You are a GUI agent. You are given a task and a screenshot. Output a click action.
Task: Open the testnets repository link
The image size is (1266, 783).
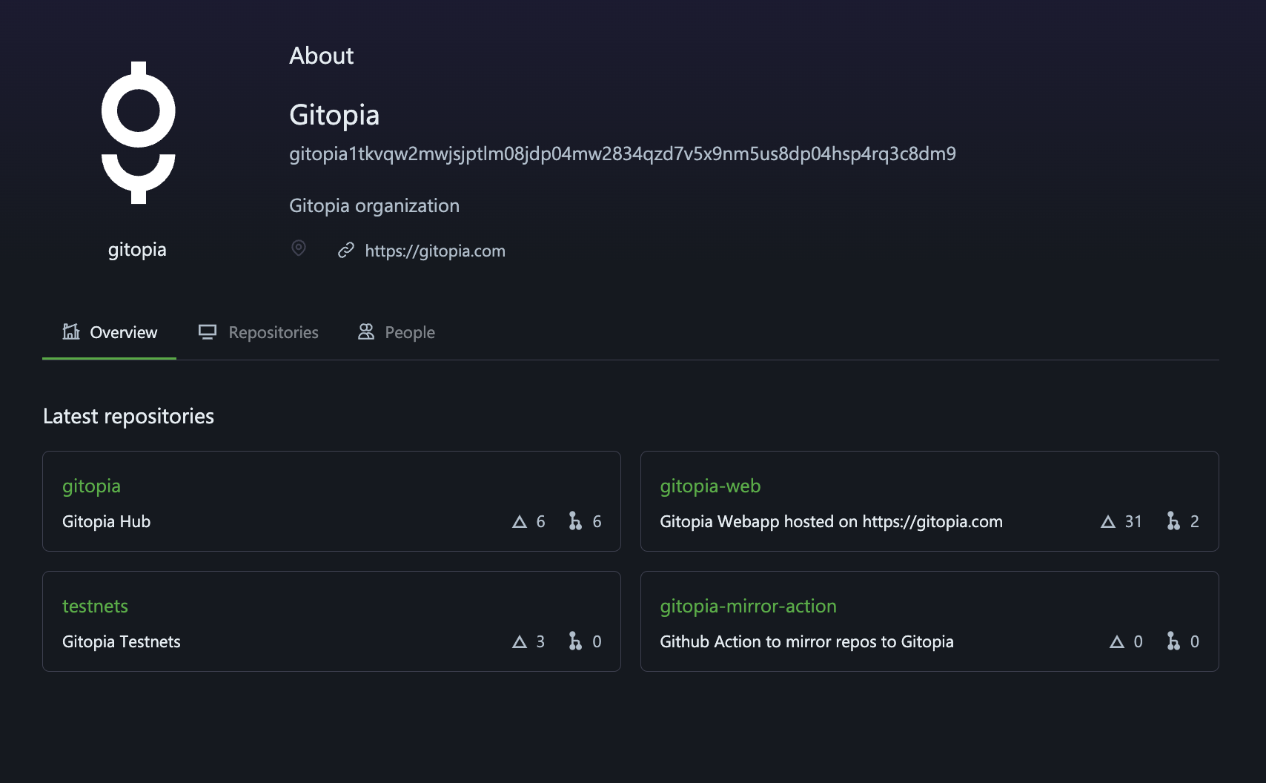click(95, 606)
